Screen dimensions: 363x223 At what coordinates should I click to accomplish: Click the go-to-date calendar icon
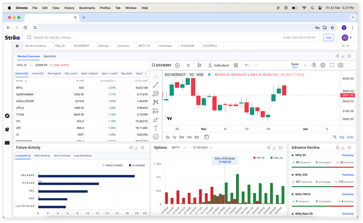coord(206,137)
